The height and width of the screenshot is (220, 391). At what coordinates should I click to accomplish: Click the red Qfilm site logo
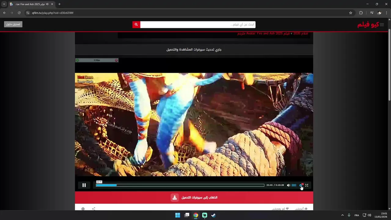368,25
